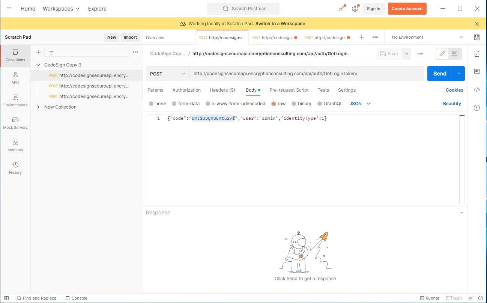Viewport: 487px width, 303px height.
Task: Click the plus icon to create new collection
Action: (38, 52)
